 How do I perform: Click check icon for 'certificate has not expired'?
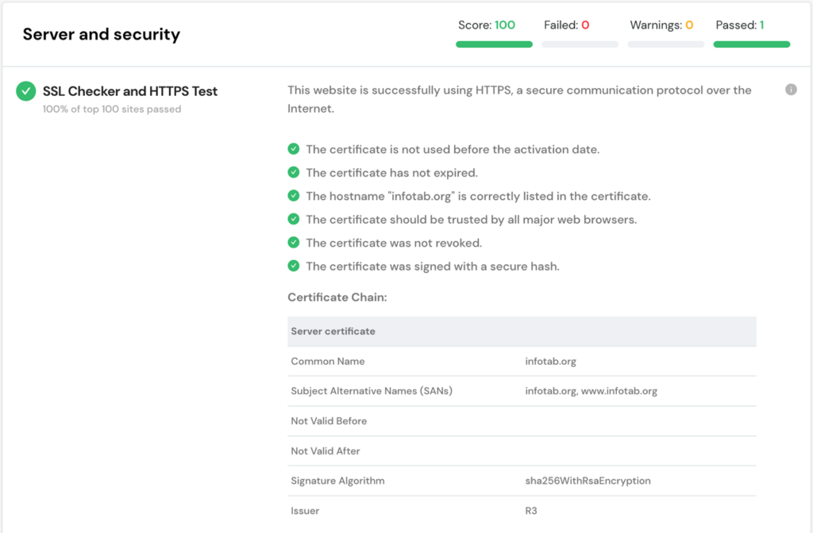294,172
